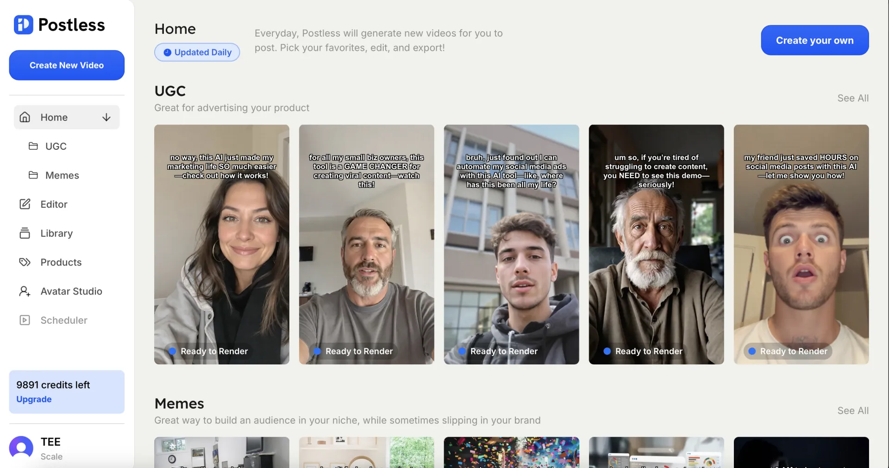Screen dimensions: 889x468
Task: Select the Home sidebar item
Action: [x=54, y=117]
